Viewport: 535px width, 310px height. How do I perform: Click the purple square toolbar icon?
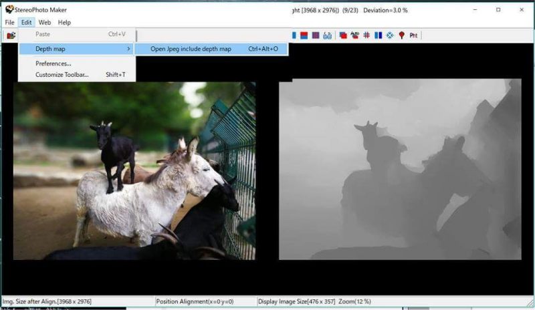pos(316,35)
